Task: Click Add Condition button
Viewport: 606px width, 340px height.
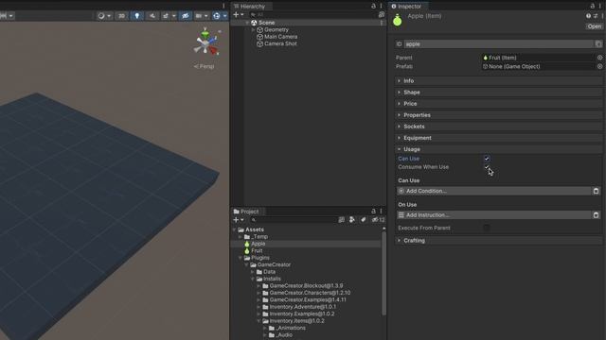Action: pos(494,191)
